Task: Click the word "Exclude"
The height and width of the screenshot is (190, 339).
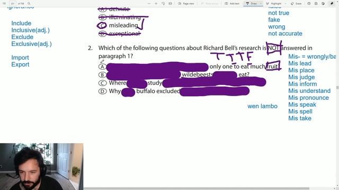Action: [22, 37]
